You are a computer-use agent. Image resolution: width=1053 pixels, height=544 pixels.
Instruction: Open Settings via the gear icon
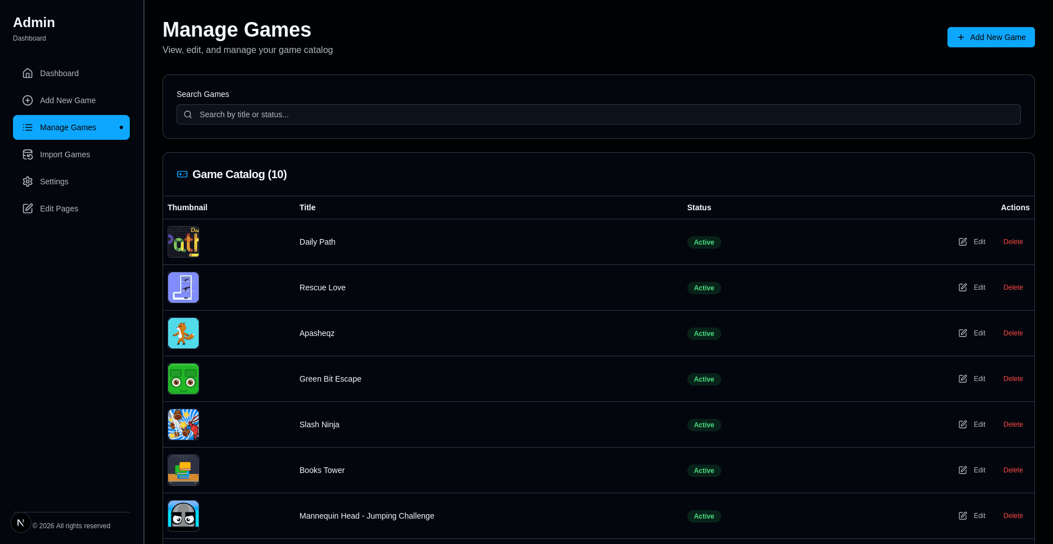pyautogui.click(x=28, y=182)
